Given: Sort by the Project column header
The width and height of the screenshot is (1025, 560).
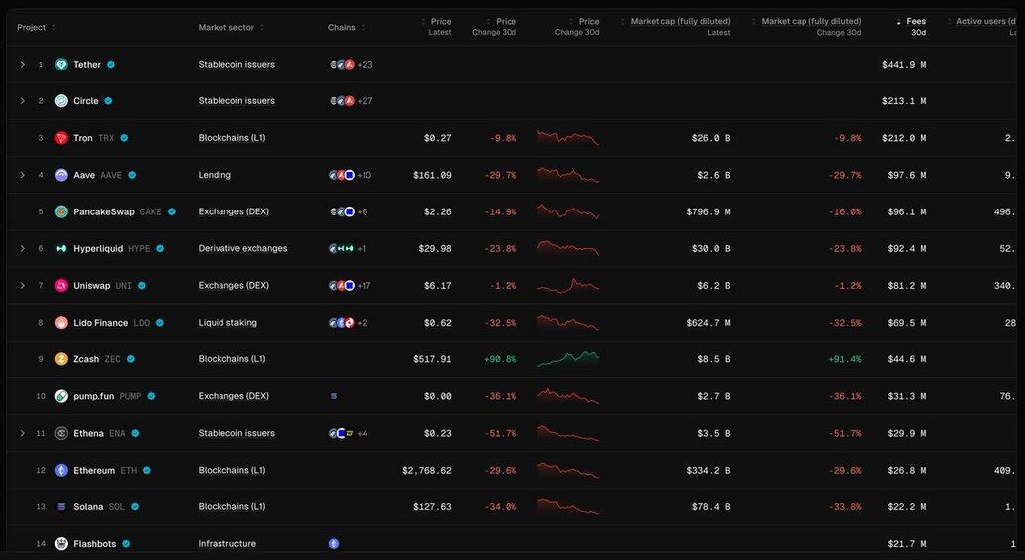Looking at the screenshot, I should click(x=33, y=27).
